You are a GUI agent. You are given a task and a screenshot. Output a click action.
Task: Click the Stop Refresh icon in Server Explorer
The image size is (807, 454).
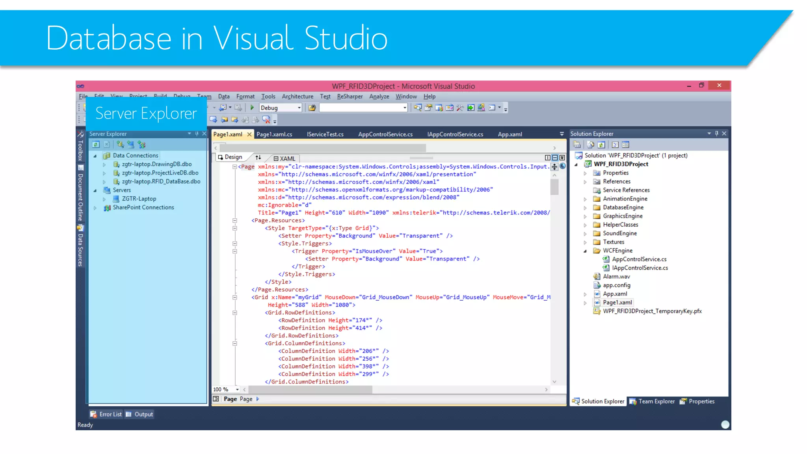pyautogui.click(x=106, y=145)
